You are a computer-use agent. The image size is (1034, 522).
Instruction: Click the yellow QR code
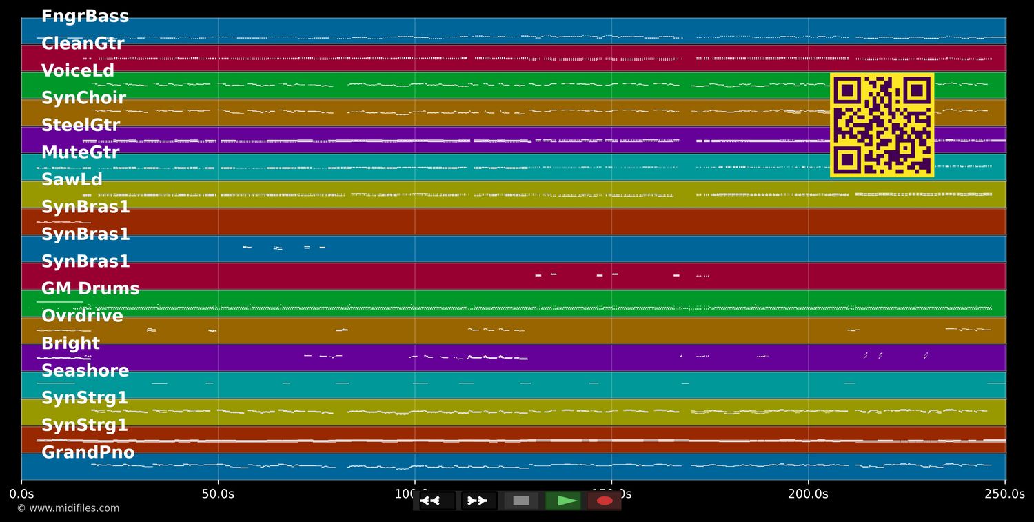882,125
